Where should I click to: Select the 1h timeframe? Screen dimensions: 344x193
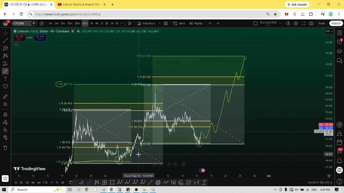click(91, 23)
